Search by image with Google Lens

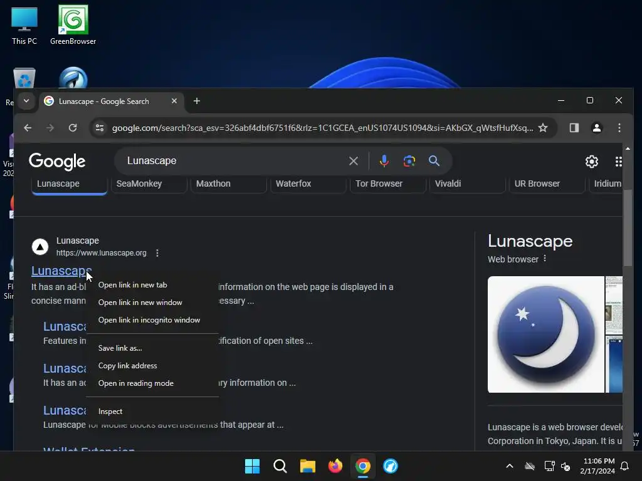coord(409,161)
